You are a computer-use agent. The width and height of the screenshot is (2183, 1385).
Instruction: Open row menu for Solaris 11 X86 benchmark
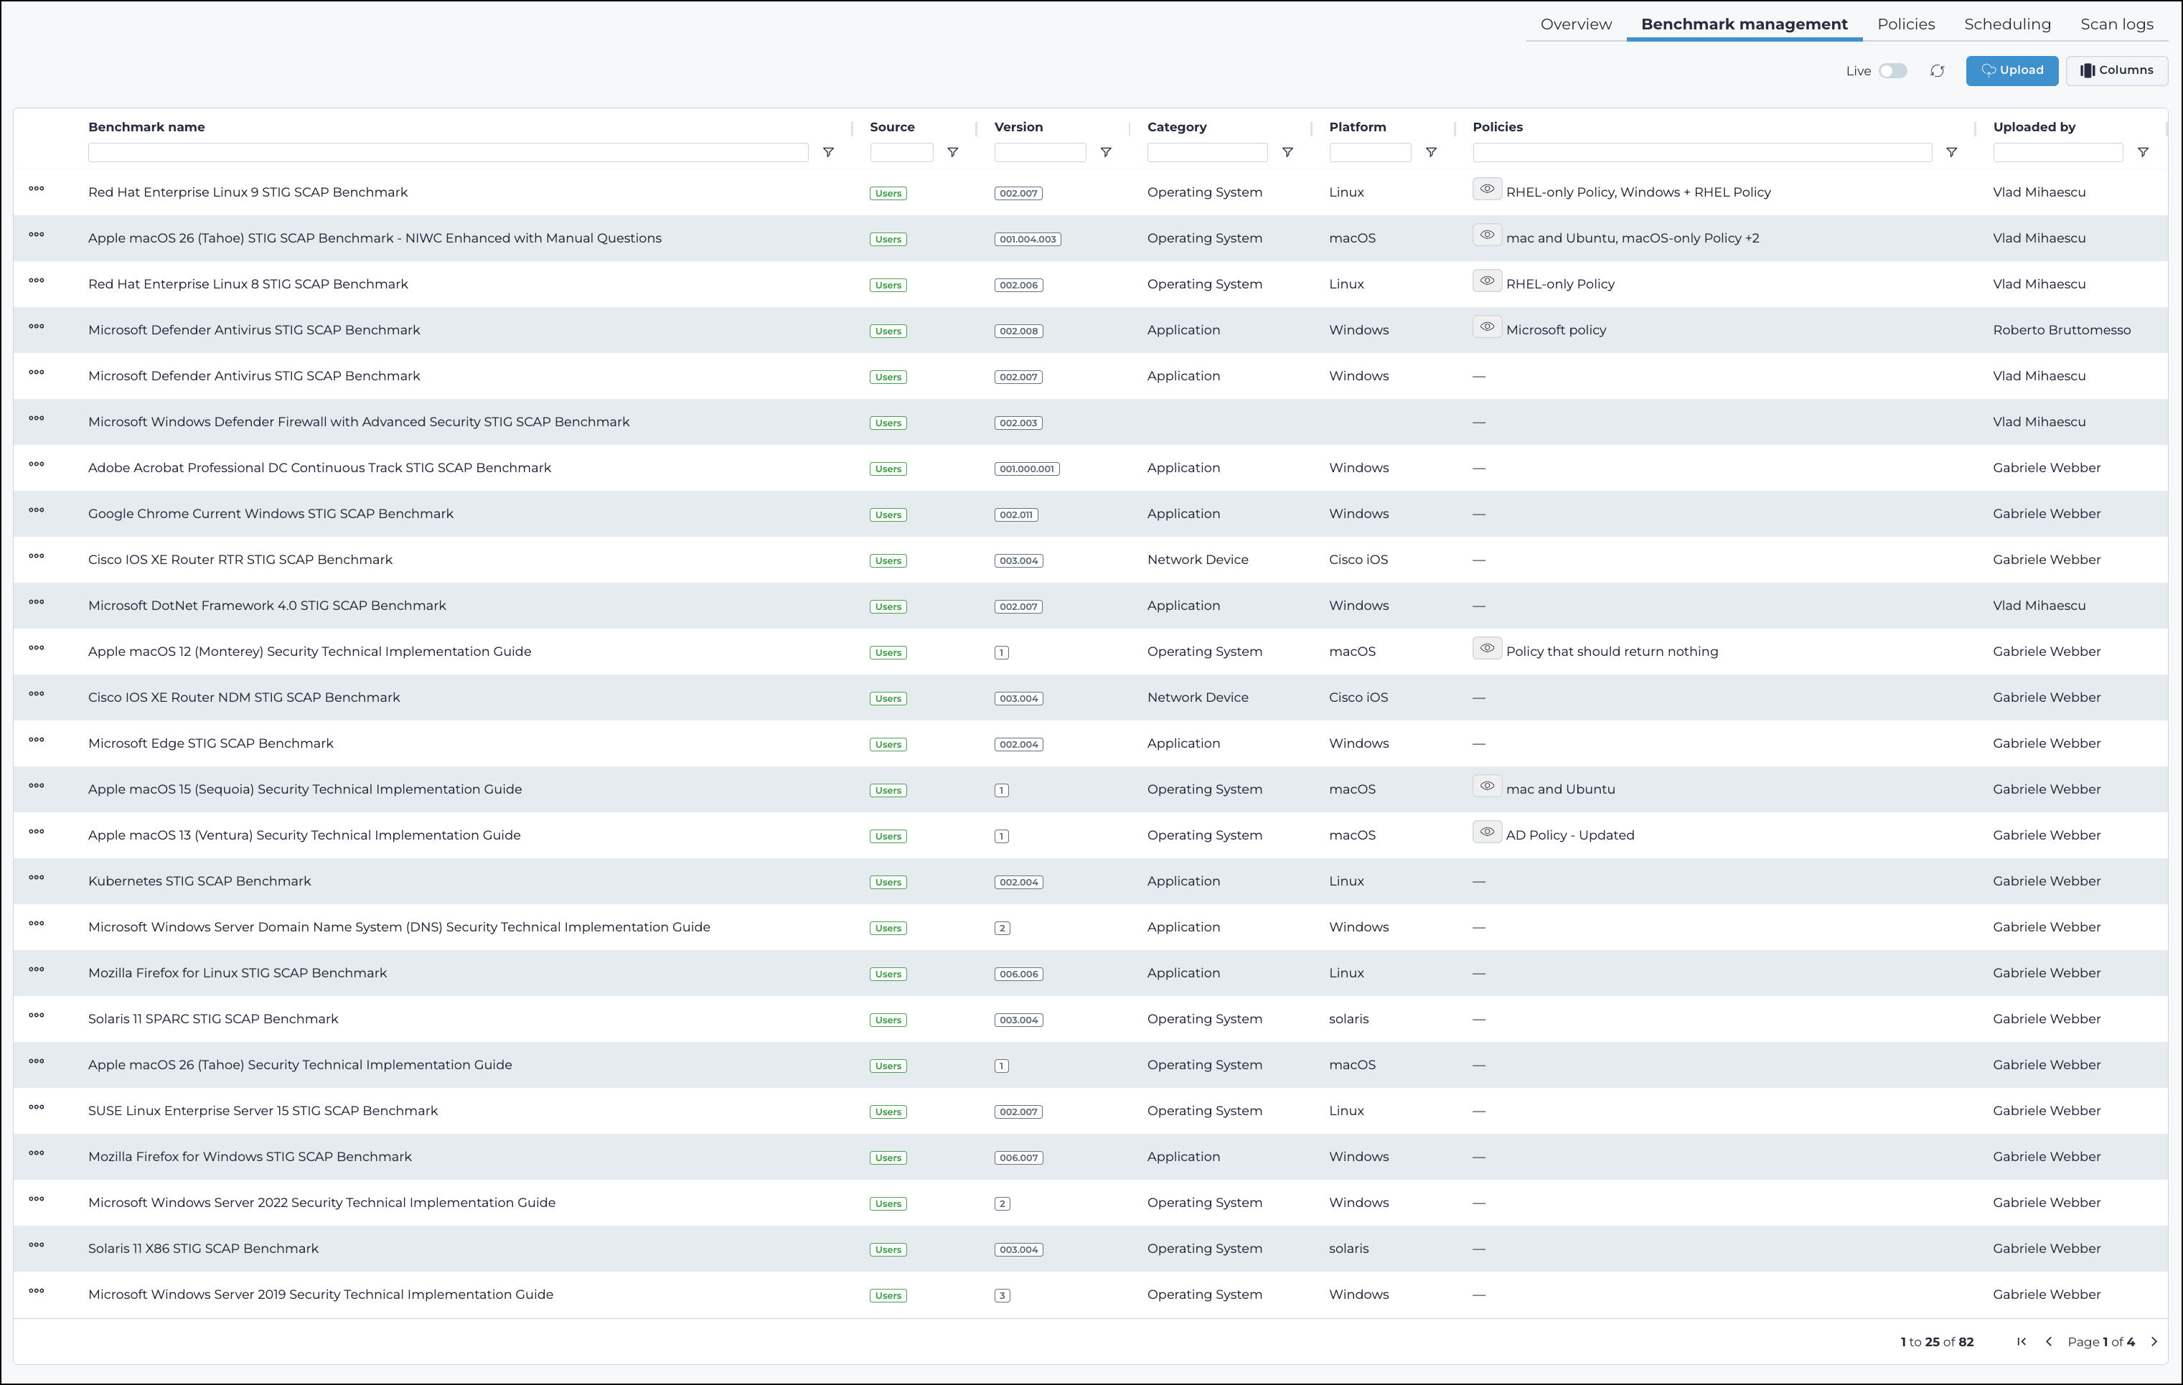point(37,1244)
